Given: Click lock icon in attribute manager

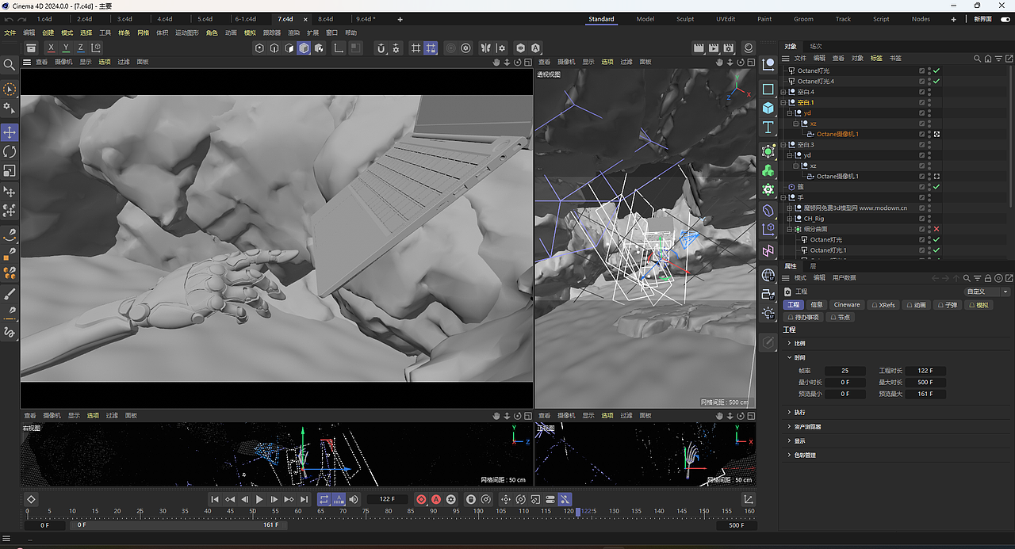Looking at the screenshot, I should point(987,278).
